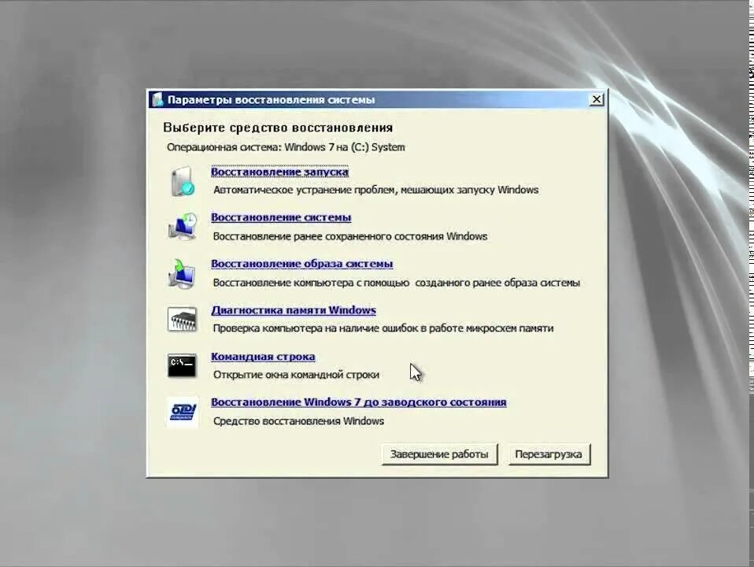754x567 pixels.
Task: Click description "Восстановление компьютера с помощью созданного ранее образа системы"
Action: [x=396, y=283]
